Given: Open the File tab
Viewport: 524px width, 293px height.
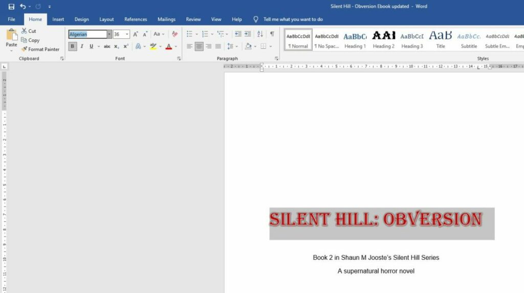Looking at the screenshot, I should [11, 19].
